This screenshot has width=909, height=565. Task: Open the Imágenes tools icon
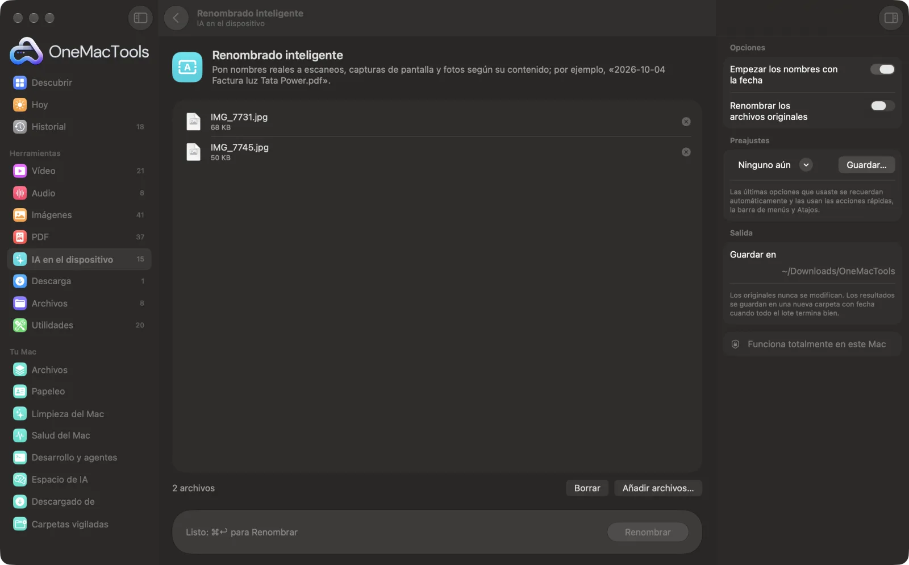pyautogui.click(x=20, y=215)
